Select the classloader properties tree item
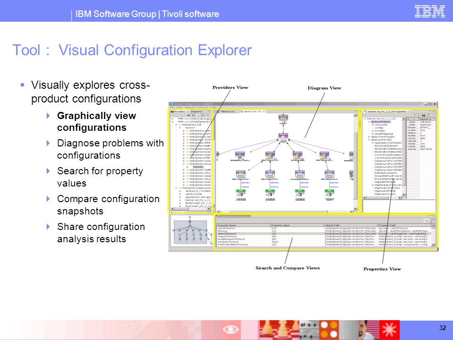This screenshot has height=340, width=453. click(x=381, y=125)
